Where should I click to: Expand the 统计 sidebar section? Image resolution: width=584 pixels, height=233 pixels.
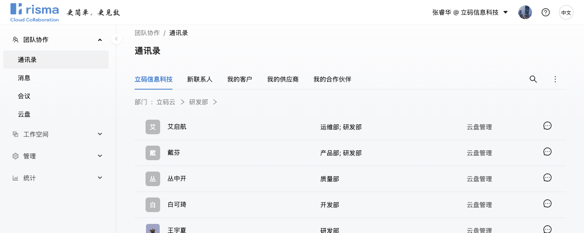pos(57,178)
